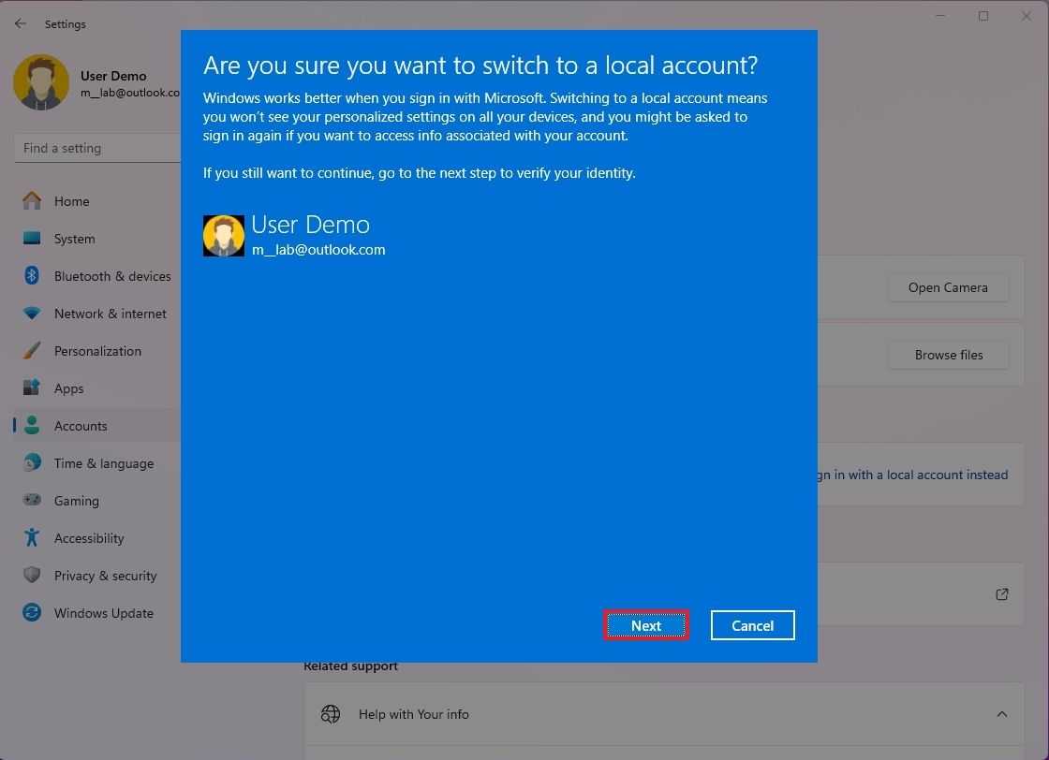This screenshot has height=760, width=1049.
Task: Click Browse files for profile picture
Action: (948, 355)
